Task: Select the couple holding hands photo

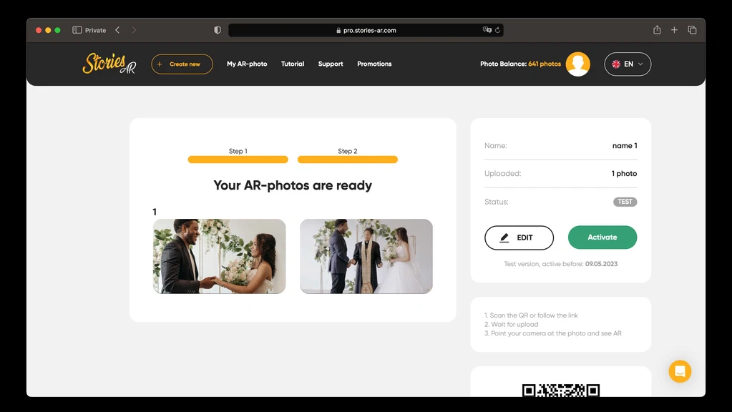Action: [x=219, y=256]
